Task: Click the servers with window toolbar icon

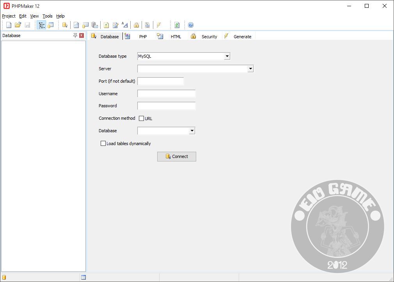Action: [x=95, y=25]
